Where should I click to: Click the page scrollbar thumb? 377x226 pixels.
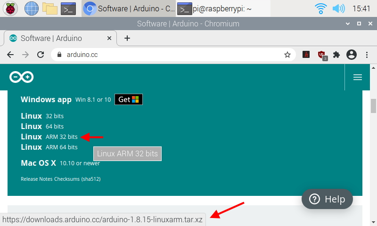point(373,105)
